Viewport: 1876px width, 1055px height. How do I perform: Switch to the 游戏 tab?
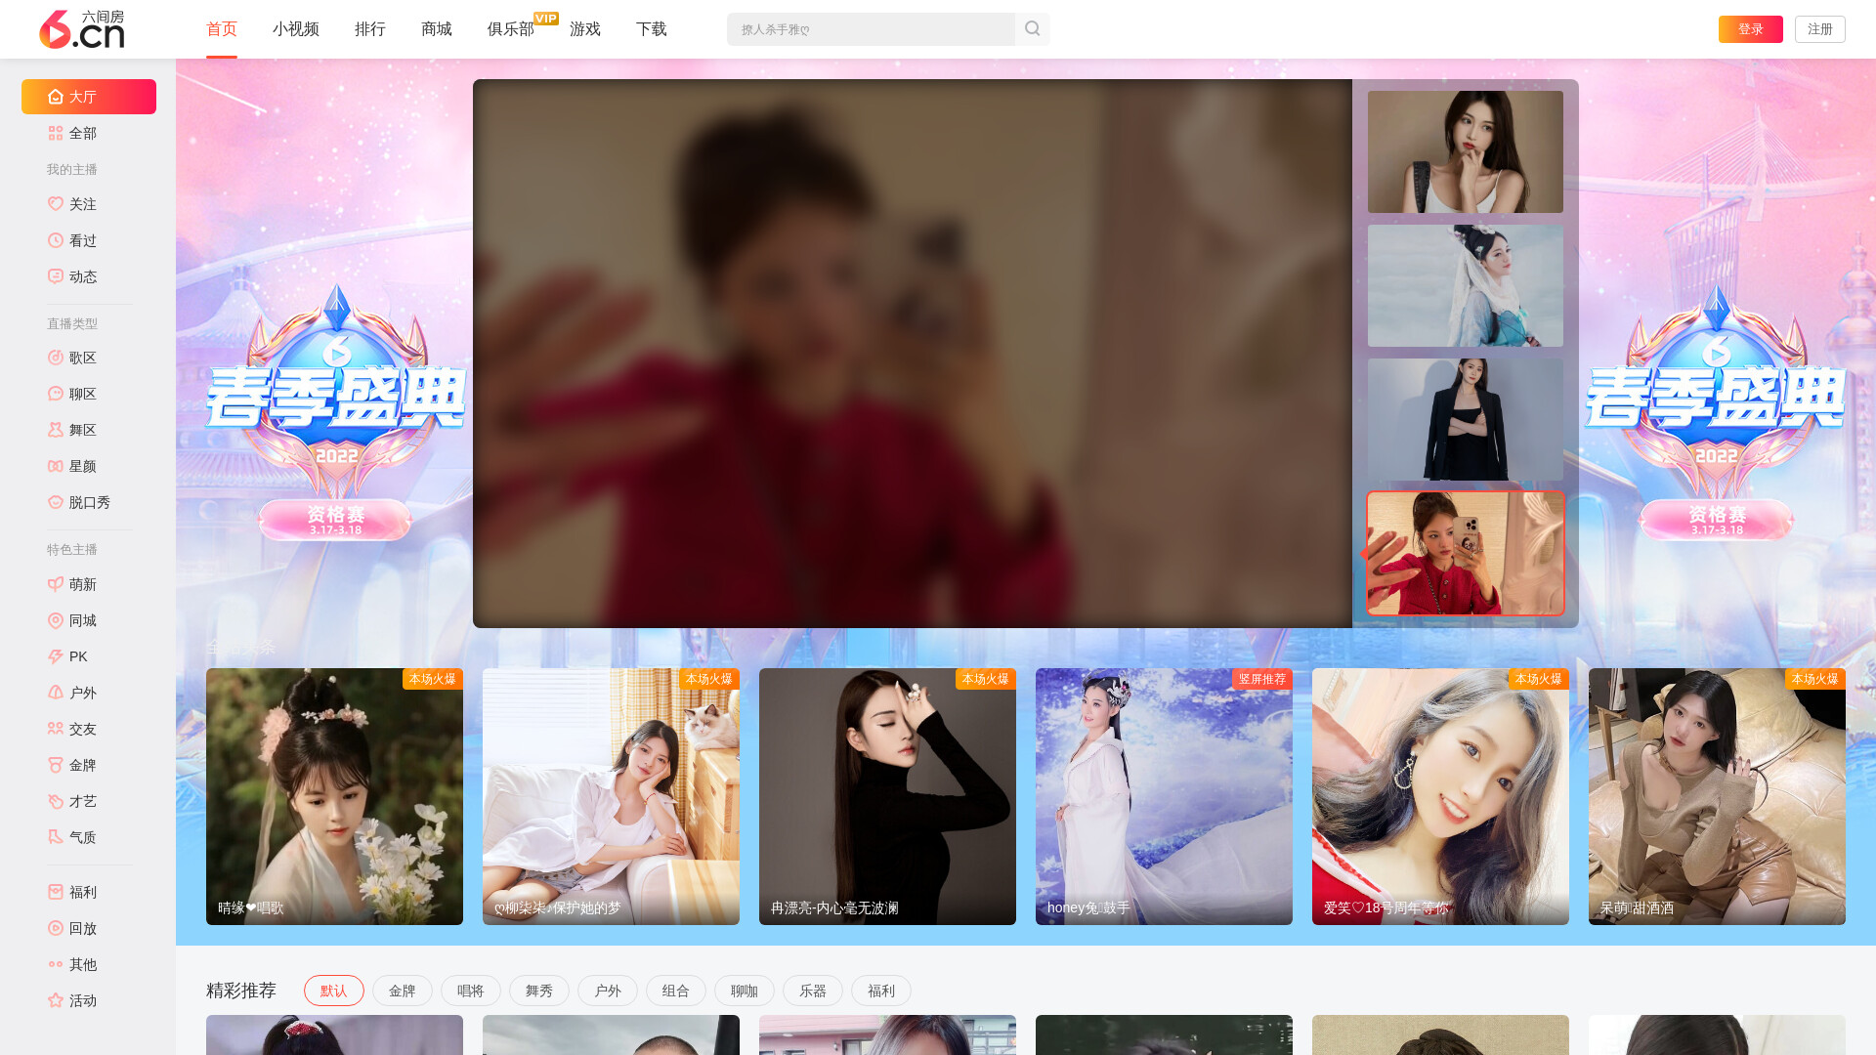pyautogui.click(x=585, y=29)
